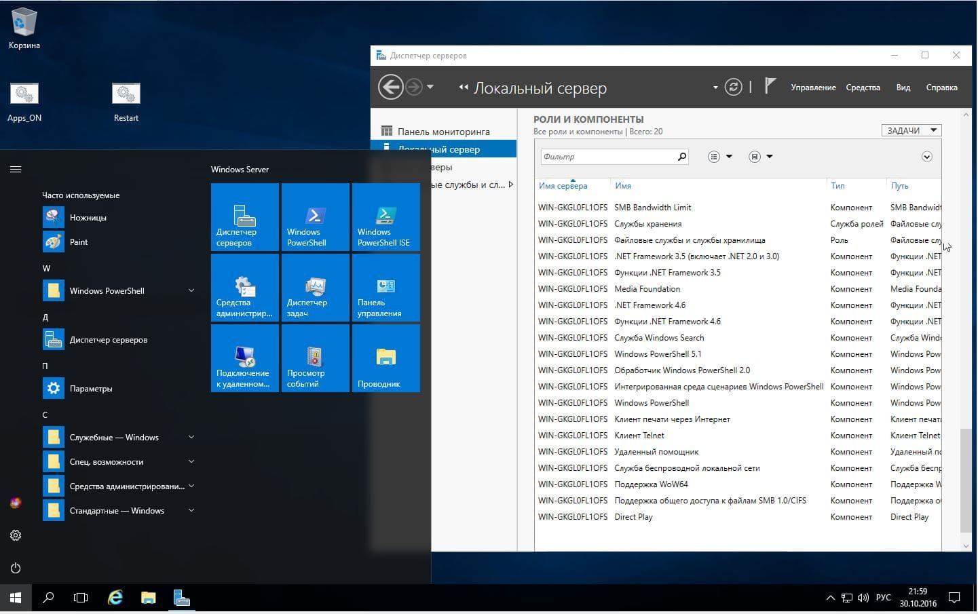Viewport: 978px width, 614px height.
Task: Sort by the Имя column header
Action: (623, 186)
